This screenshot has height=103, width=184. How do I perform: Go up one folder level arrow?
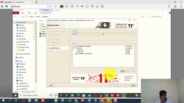click(x=23, y=17)
